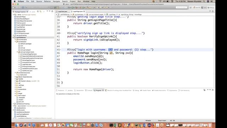Click com.qa.hubspot.pages in breadcrumb

96,15
